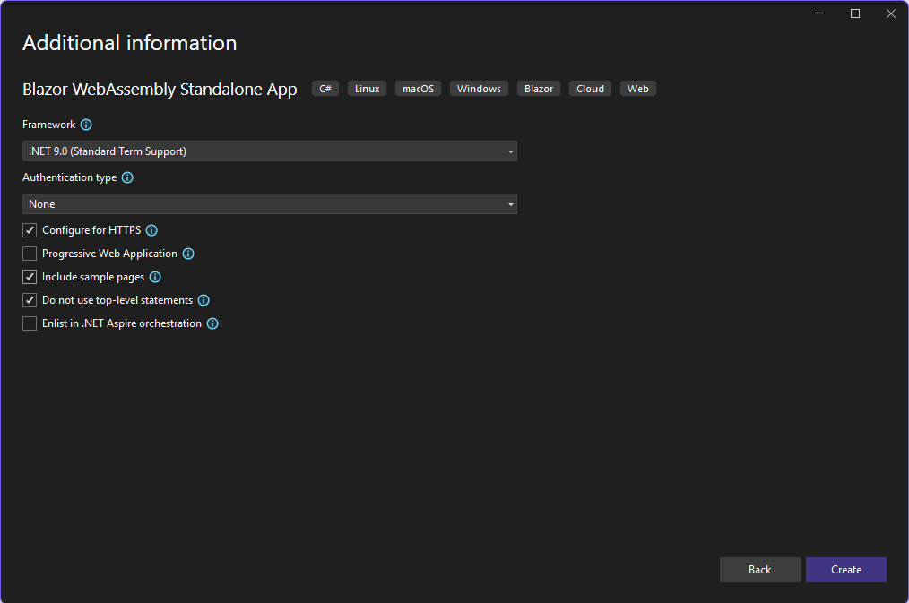
Task: Uncheck Include sample pages checkbox
Action: click(x=30, y=277)
